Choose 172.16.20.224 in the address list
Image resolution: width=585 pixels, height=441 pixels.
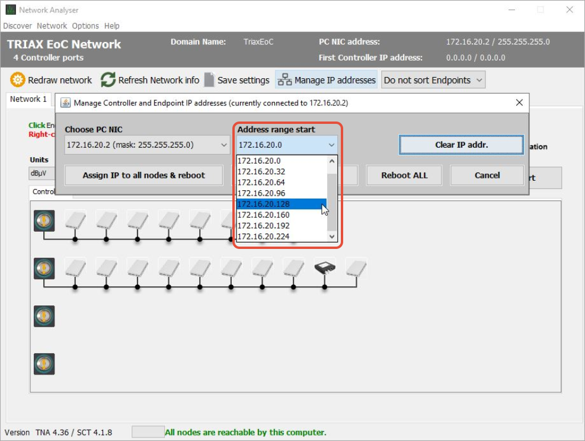pyautogui.click(x=282, y=237)
